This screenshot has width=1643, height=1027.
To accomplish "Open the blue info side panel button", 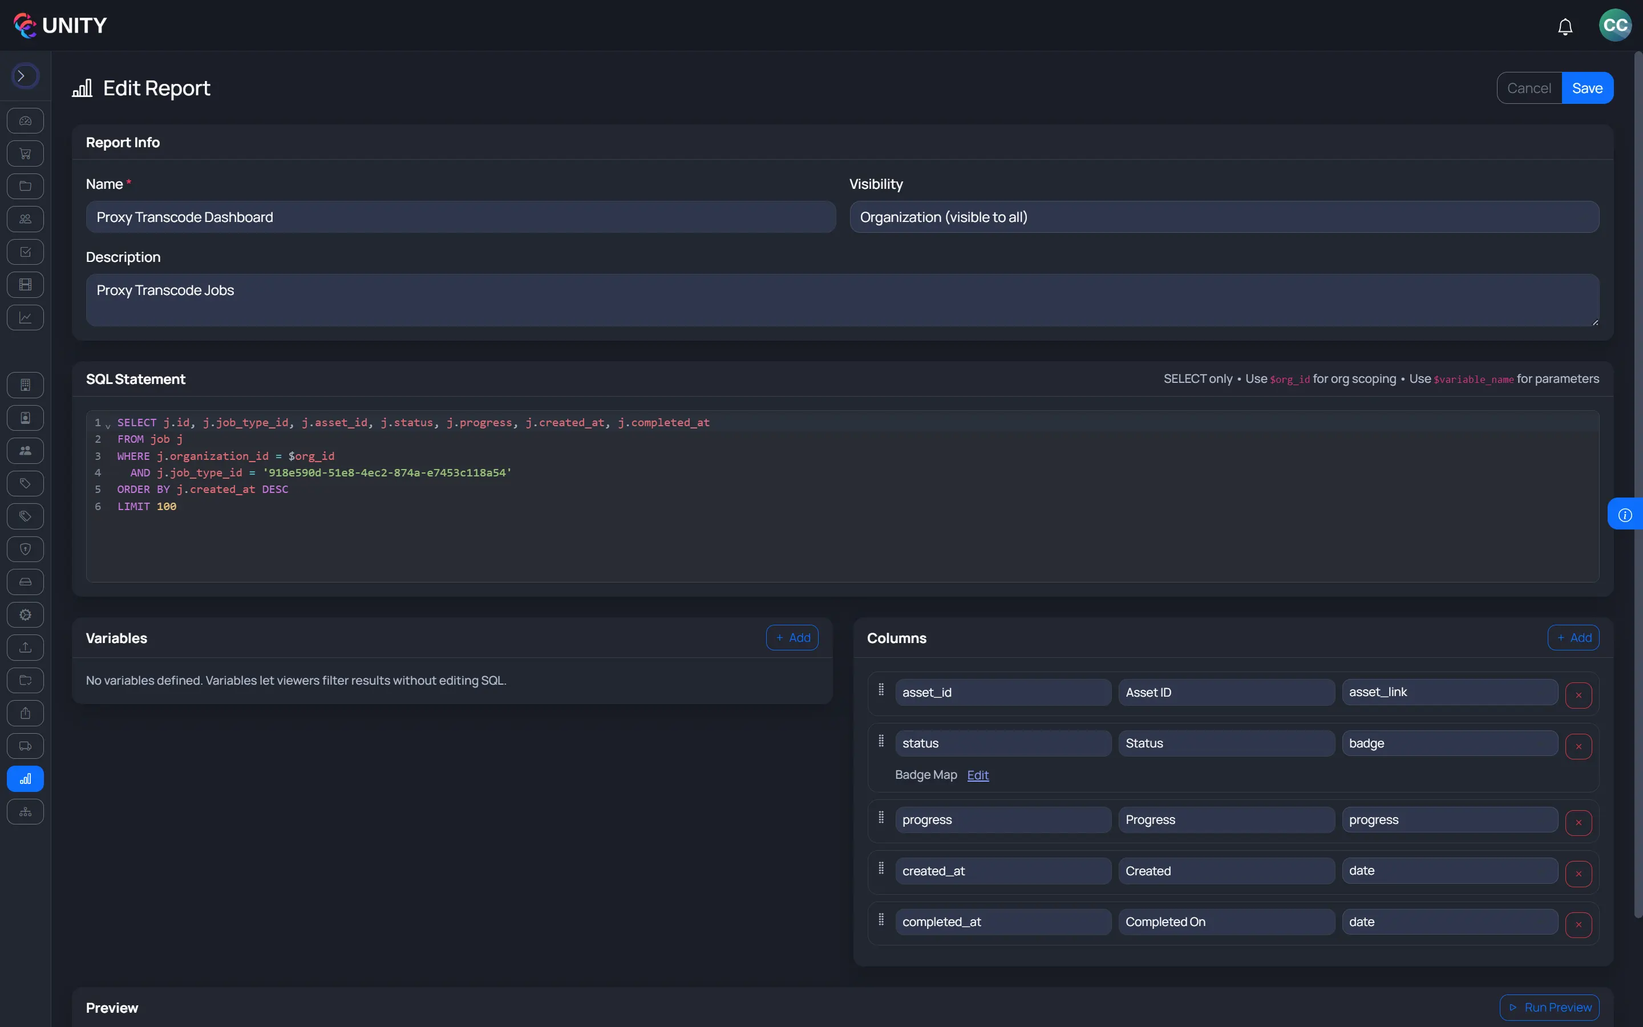I will click(1625, 514).
